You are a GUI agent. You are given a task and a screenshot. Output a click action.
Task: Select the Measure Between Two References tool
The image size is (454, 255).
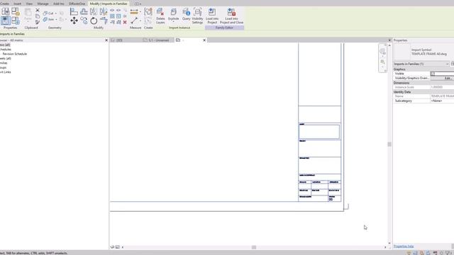(134, 21)
